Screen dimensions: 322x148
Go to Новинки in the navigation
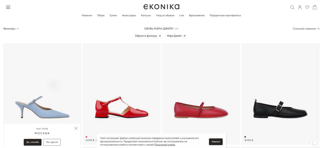click(87, 15)
